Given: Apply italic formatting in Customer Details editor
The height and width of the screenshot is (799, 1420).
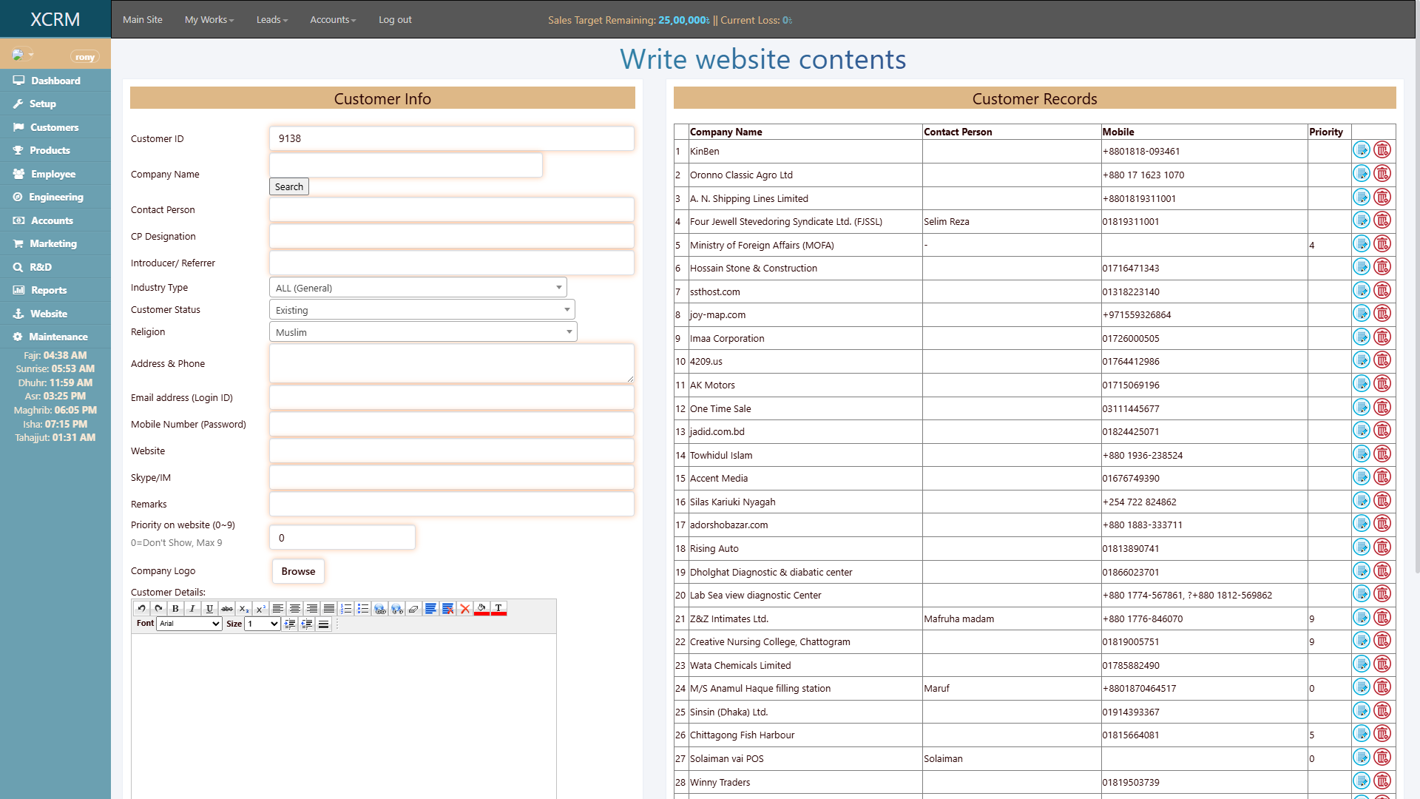Looking at the screenshot, I should pos(192,609).
